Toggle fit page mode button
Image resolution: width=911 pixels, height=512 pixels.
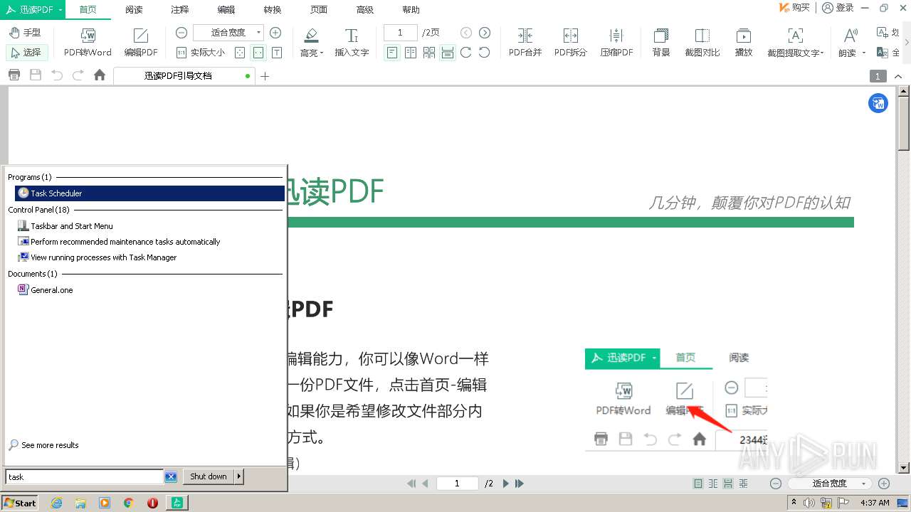tap(240, 52)
